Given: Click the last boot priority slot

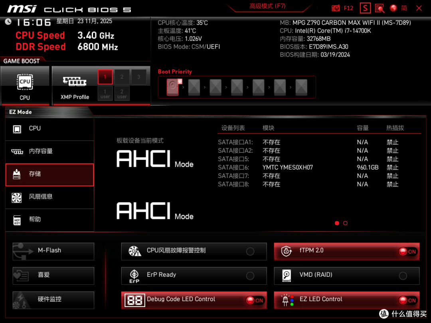Looking at the screenshot, I should point(301,87).
